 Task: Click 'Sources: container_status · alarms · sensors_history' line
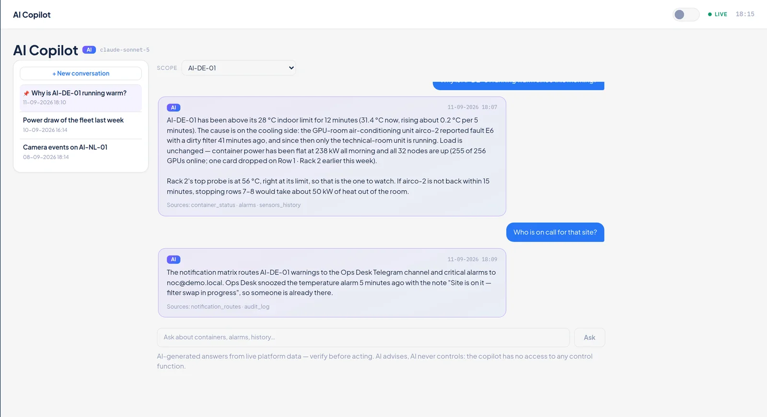pos(234,205)
